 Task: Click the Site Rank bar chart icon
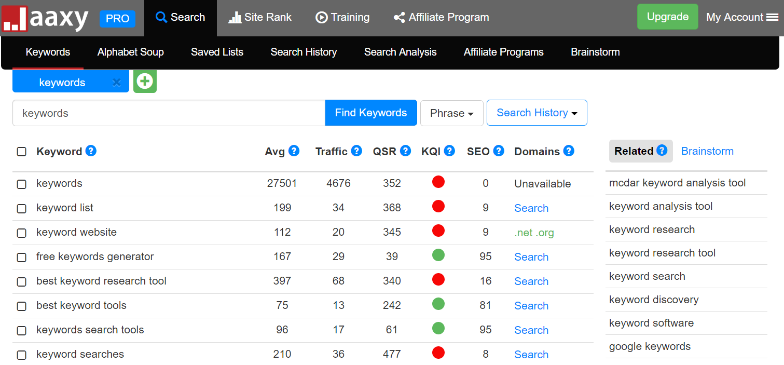click(235, 17)
